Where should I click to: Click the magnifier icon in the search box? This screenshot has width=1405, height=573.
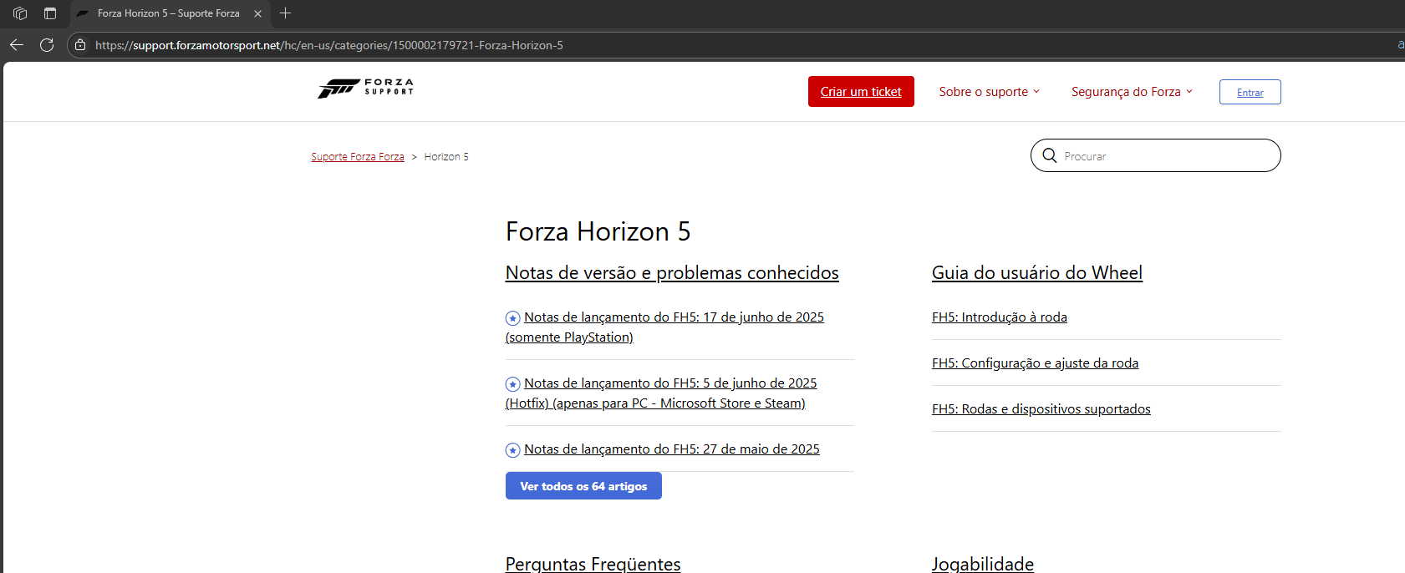(x=1050, y=155)
